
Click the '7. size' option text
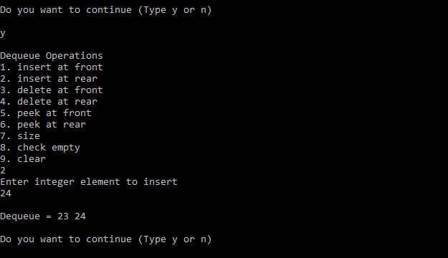(20, 136)
